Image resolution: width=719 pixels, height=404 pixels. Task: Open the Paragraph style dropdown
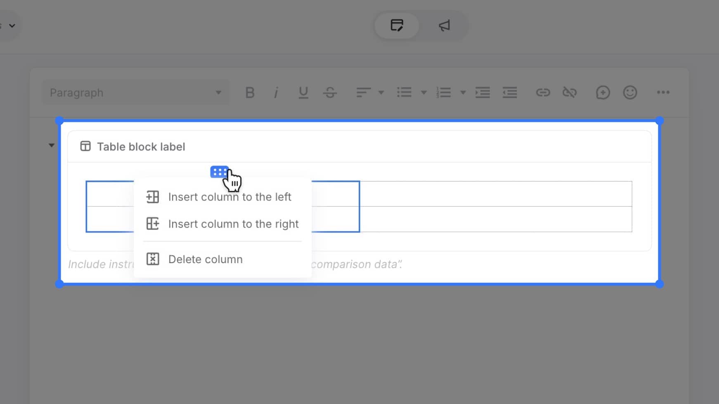(x=136, y=93)
